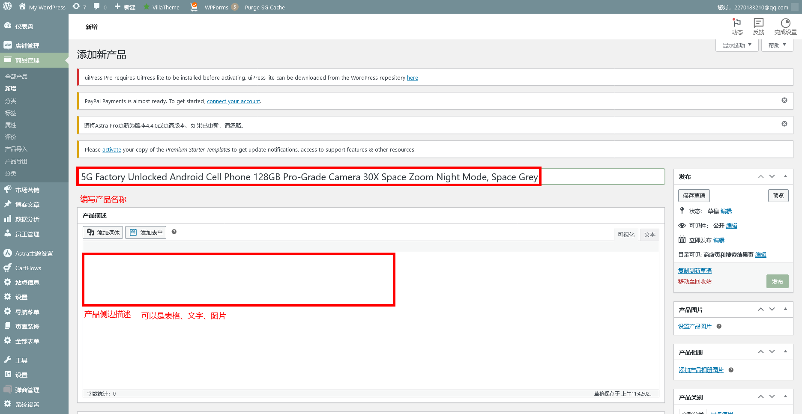Collapse the 产品类别 panel

pyautogui.click(x=785, y=396)
